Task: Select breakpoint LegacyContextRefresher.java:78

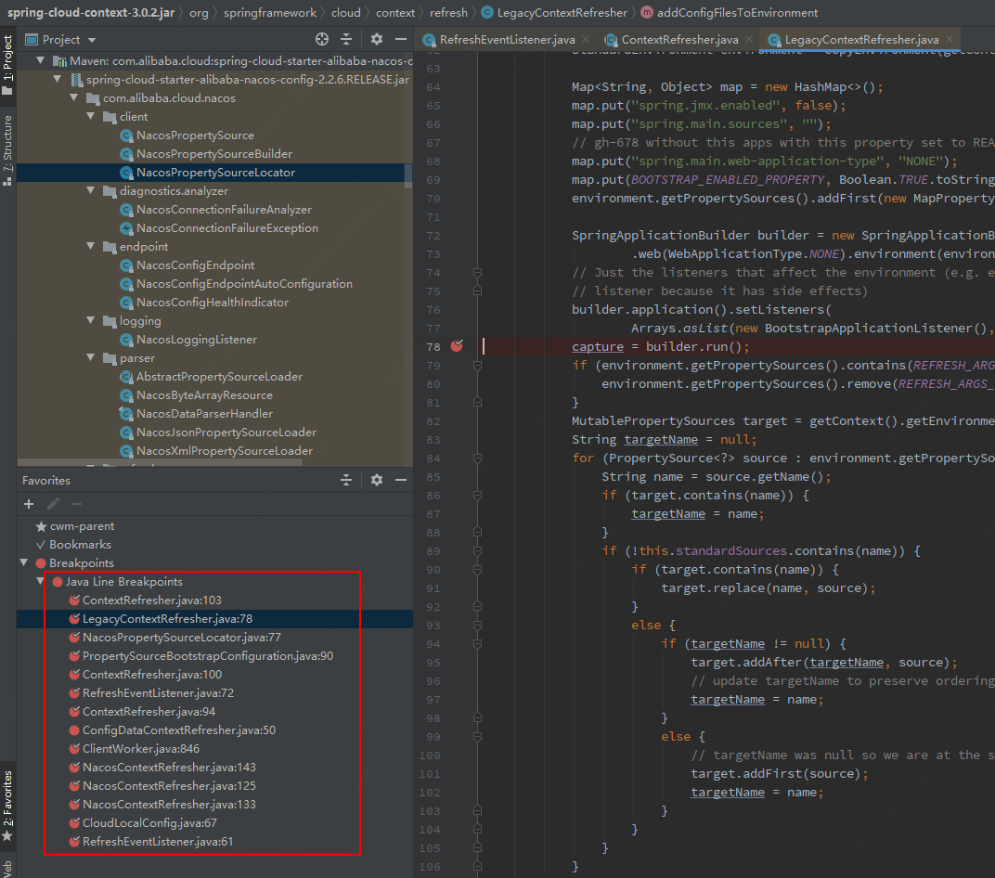Action: pyautogui.click(x=167, y=618)
